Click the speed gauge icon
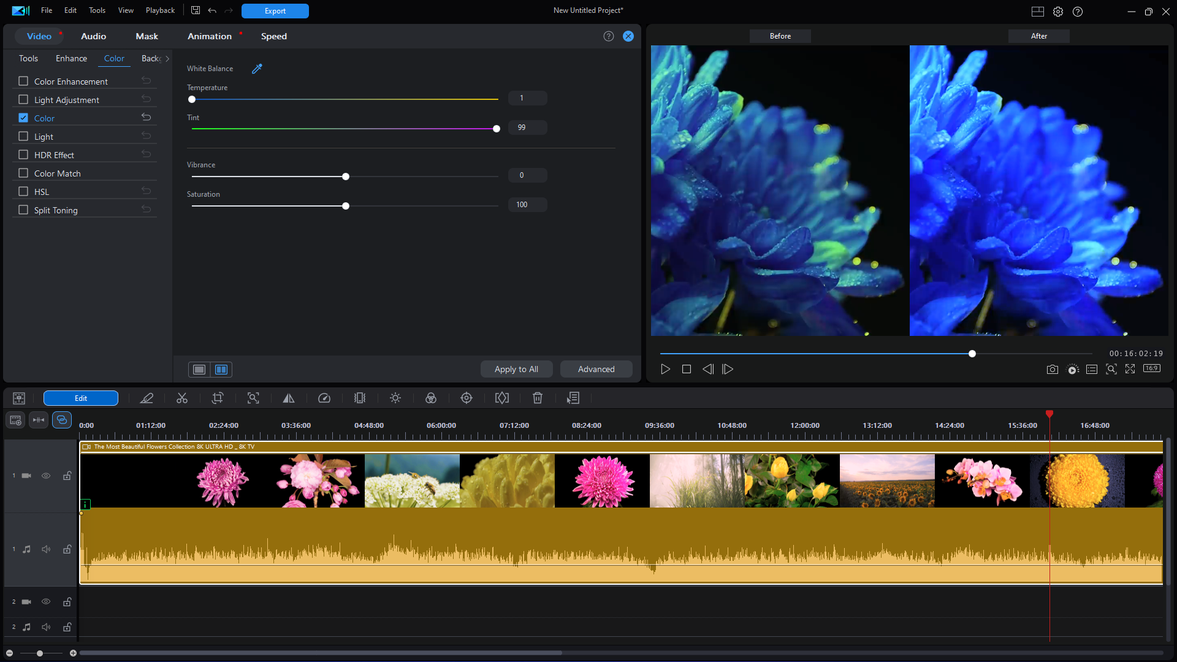The image size is (1177, 662). click(324, 398)
